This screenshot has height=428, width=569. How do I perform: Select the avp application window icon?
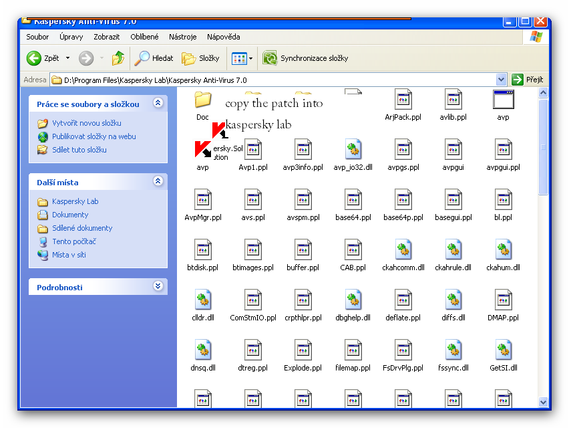coord(504,100)
